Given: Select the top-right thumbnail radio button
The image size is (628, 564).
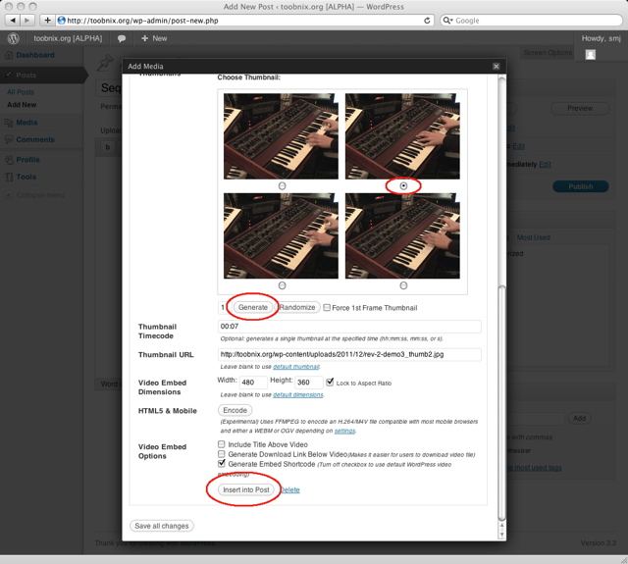Looking at the screenshot, I should click(403, 185).
